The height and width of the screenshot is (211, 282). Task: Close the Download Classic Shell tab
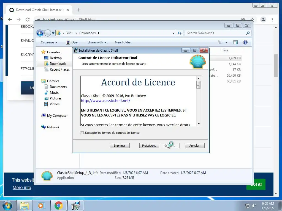click(x=68, y=10)
